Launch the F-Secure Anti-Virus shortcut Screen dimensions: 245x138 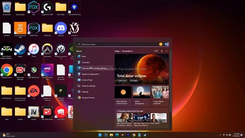click(x=74, y=8)
